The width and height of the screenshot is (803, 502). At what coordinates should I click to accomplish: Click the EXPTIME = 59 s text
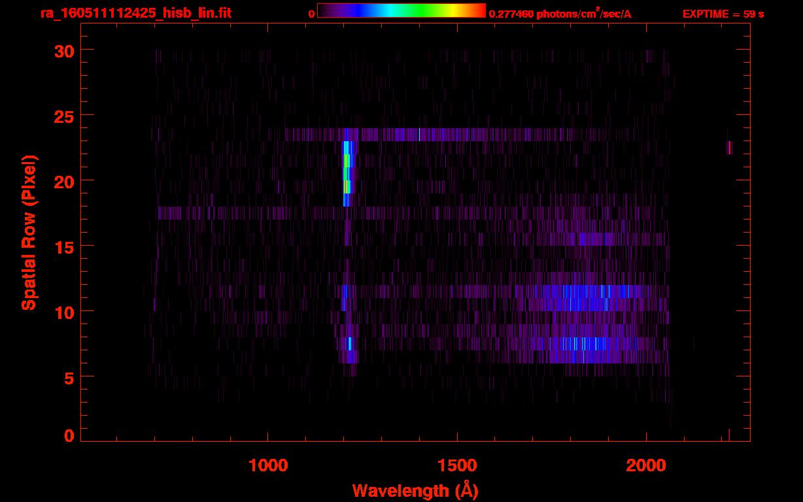tap(723, 14)
